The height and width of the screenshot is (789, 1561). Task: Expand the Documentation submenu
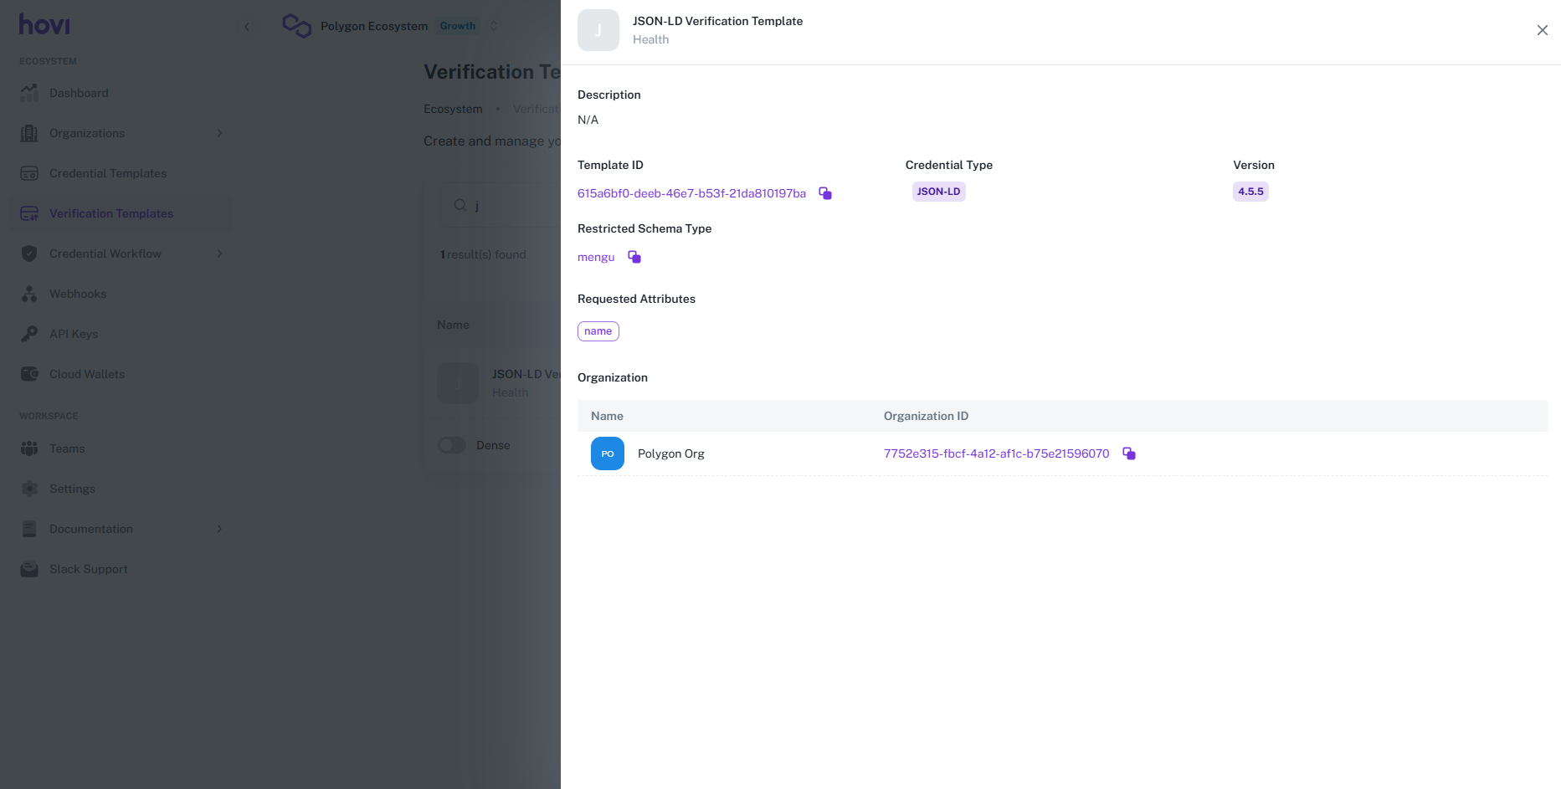coord(219,529)
